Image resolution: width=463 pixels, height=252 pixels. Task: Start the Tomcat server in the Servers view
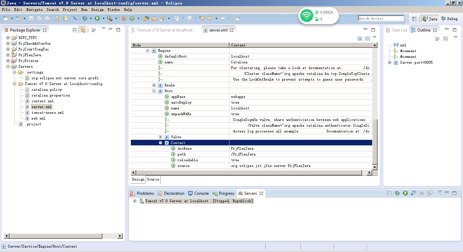pyautogui.click(x=405, y=193)
